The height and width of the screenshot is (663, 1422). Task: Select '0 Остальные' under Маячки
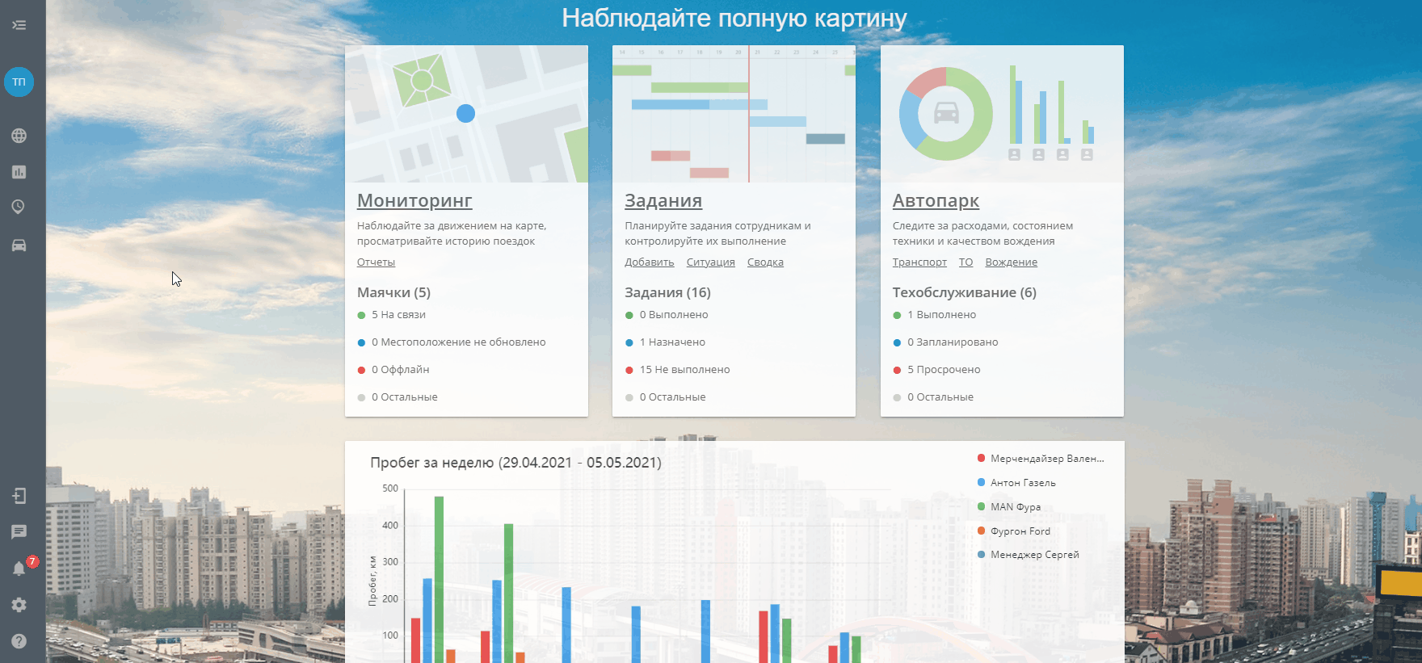coord(398,397)
